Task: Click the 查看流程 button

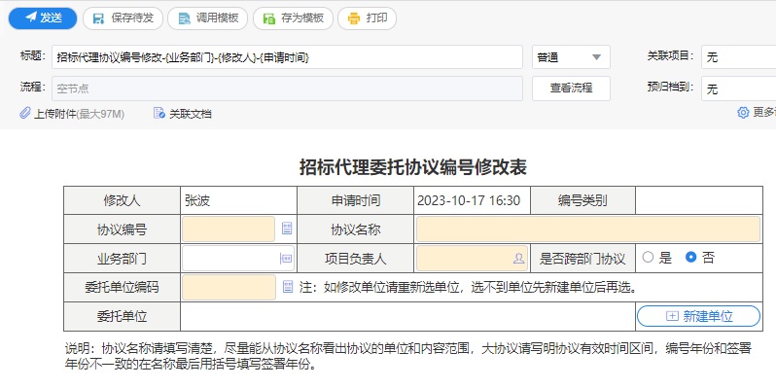Action: pos(571,88)
